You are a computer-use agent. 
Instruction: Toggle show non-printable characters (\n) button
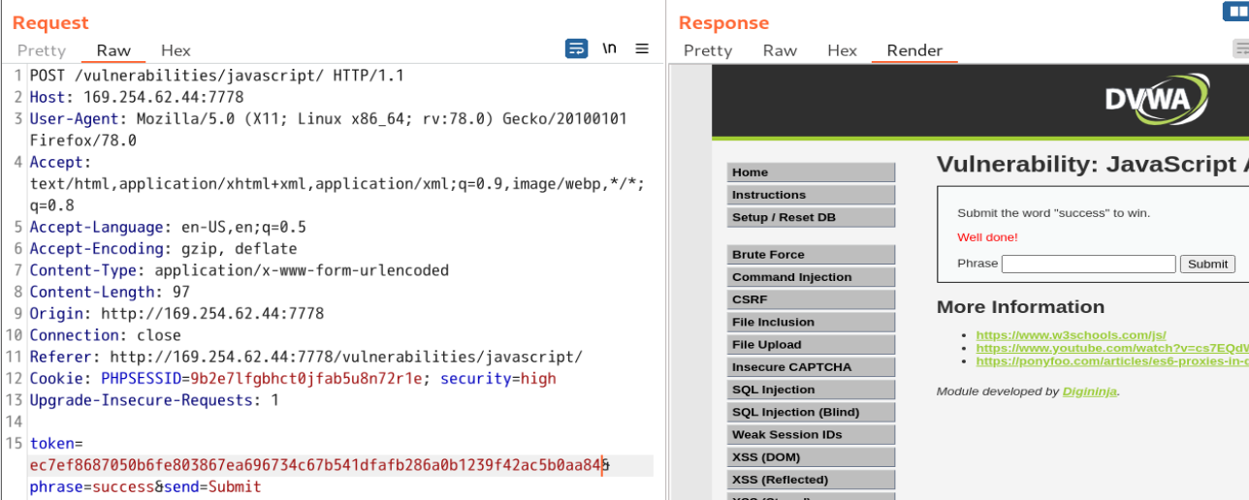coord(609,48)
